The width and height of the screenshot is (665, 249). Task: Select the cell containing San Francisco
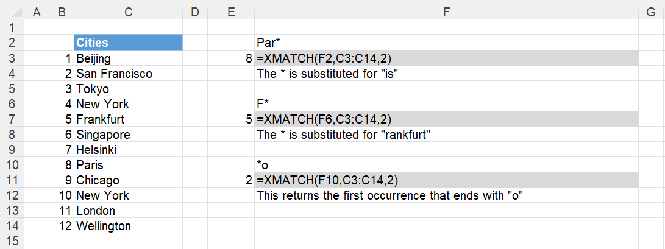(128, 73)
